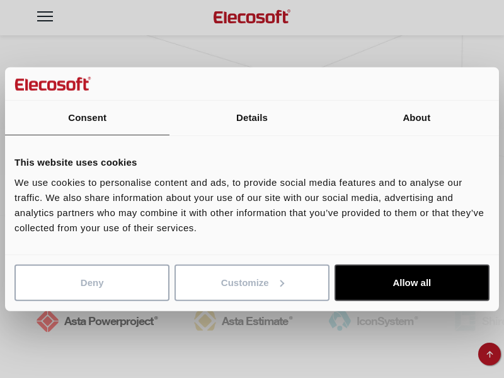The width and height of the screenshot is (504, 378).
Task: Click the cookie description paragraph text
Action: coord(249,205)
